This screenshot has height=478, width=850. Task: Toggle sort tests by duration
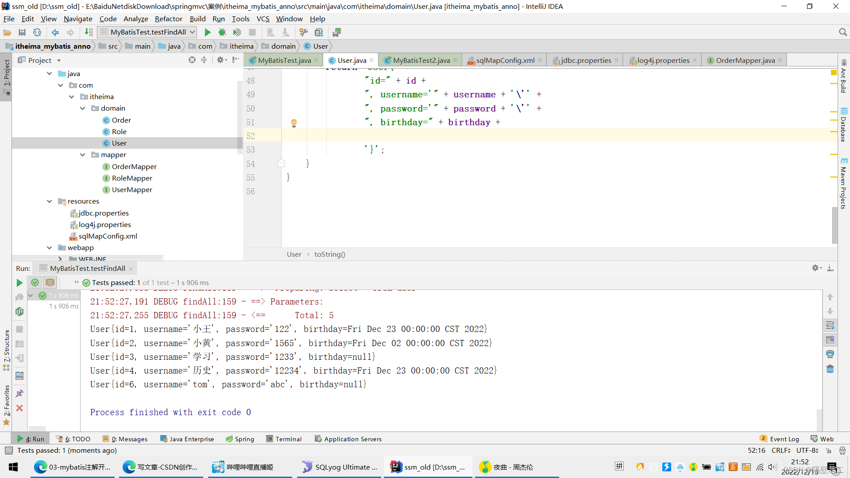(x=50, y=282)
